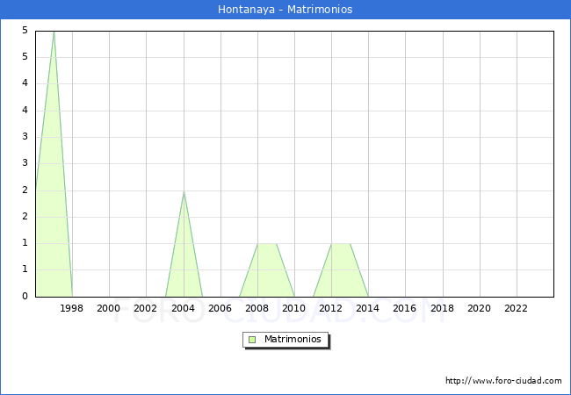
Task: Click the Matrimonios legend label
Action: tap(293, 340)
